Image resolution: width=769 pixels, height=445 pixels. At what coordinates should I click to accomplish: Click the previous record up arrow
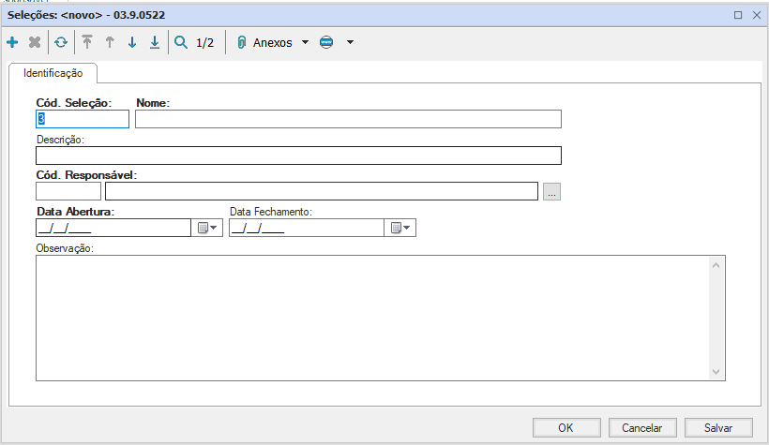coord(110,43)
